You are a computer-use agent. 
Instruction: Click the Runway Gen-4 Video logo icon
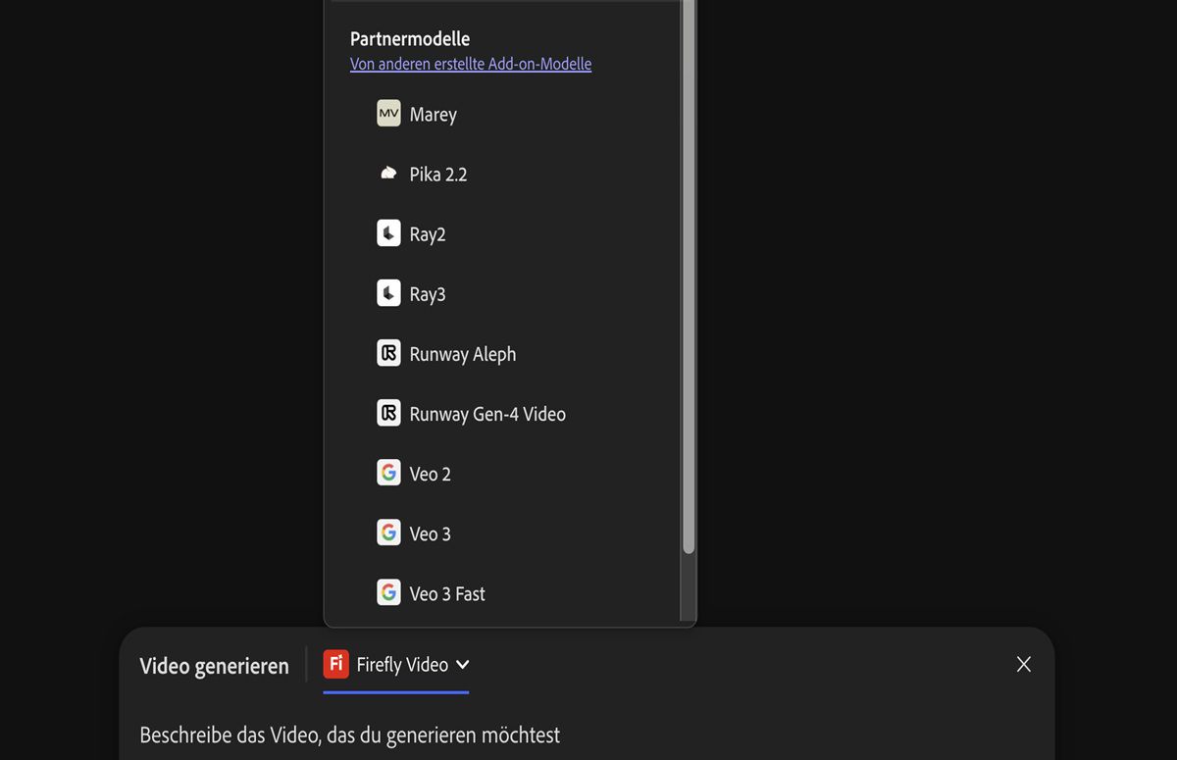point(388,413)
